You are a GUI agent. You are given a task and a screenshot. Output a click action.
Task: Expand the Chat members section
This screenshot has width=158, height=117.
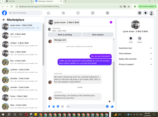point(135,54)
